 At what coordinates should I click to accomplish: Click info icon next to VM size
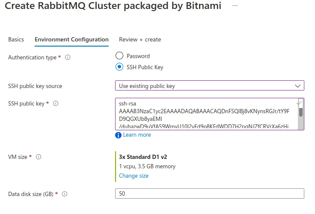tap(39, 157)
